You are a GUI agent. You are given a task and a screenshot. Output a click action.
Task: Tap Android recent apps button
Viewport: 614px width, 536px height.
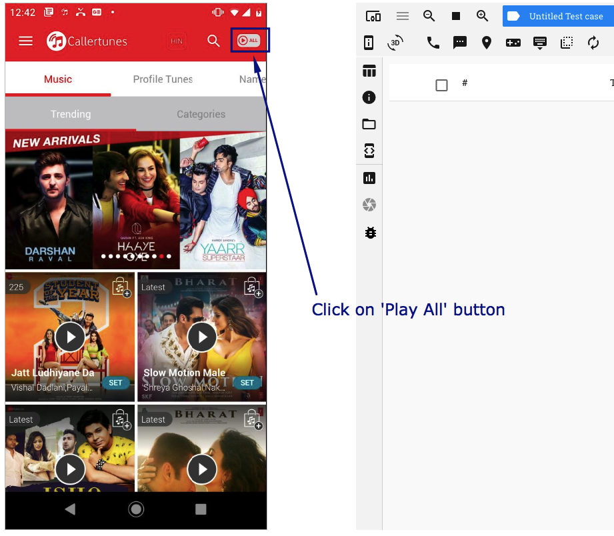click(x=201, y=509)
